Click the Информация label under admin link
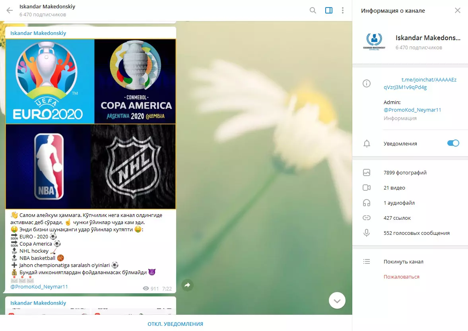Screen dimensions: 468x331 400,118
